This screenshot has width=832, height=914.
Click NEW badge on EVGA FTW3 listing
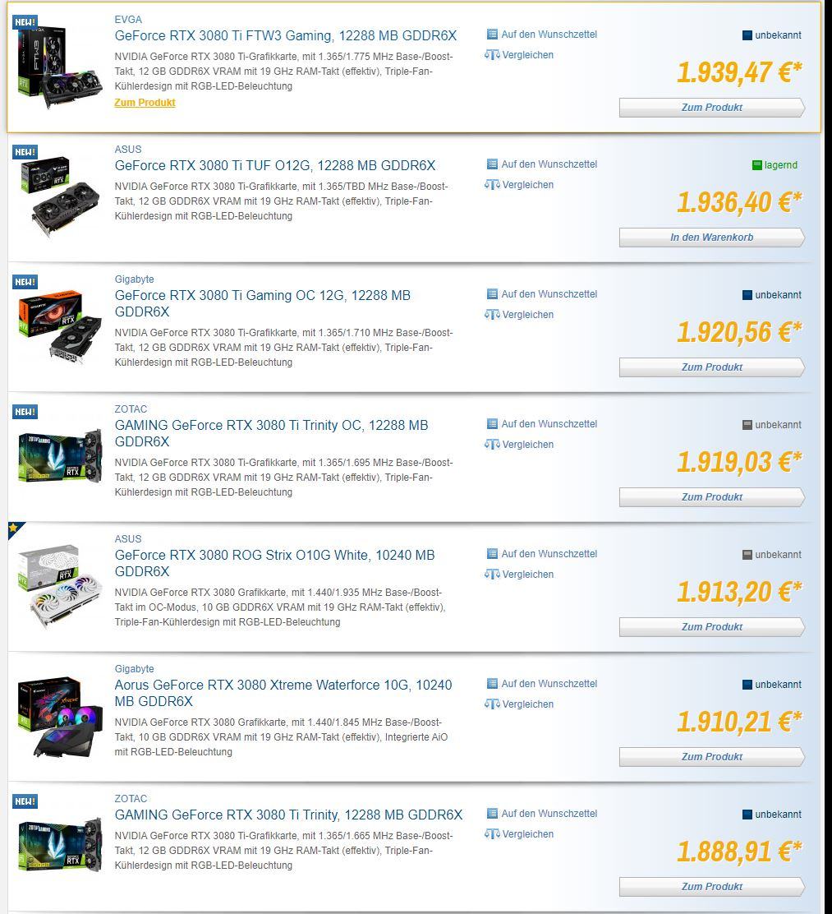click(25, 22)
